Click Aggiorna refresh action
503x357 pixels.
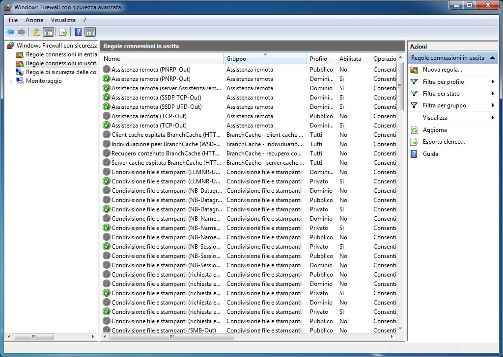click(435, 130)
